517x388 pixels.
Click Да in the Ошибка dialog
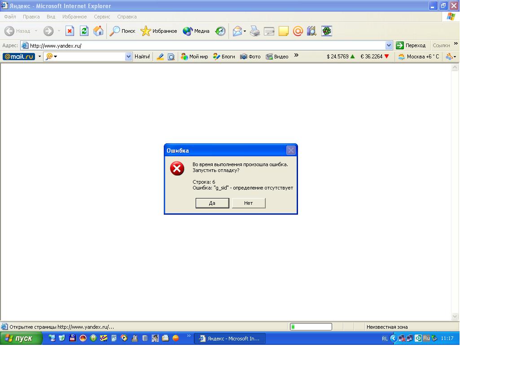tap(212, 203)
